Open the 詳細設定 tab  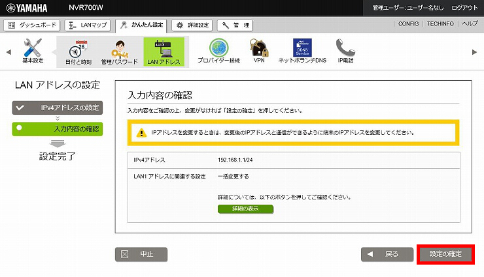192,25
